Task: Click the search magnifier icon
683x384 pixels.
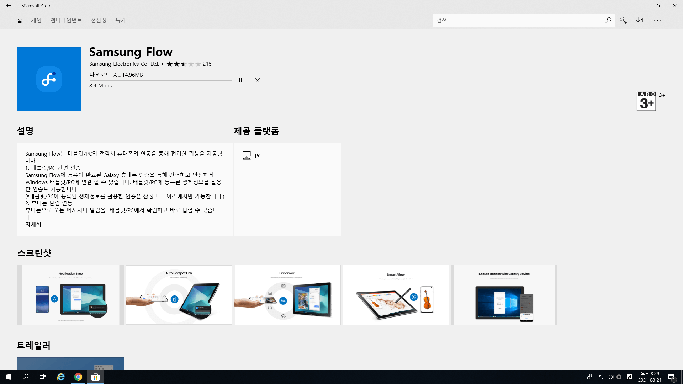Action: click(608, 20)
